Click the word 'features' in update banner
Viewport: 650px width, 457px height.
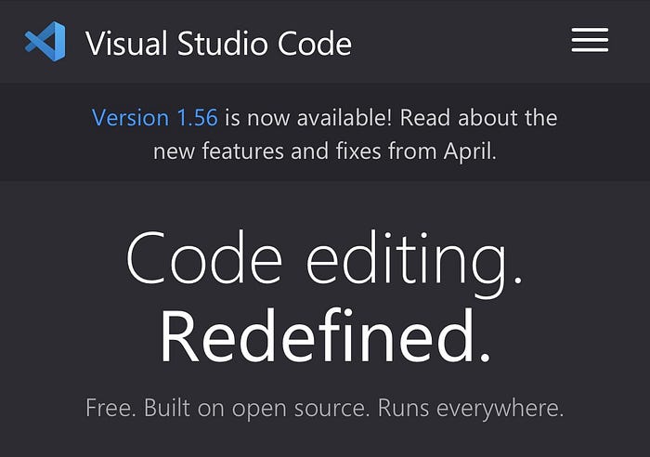click(x=243, y=151)
